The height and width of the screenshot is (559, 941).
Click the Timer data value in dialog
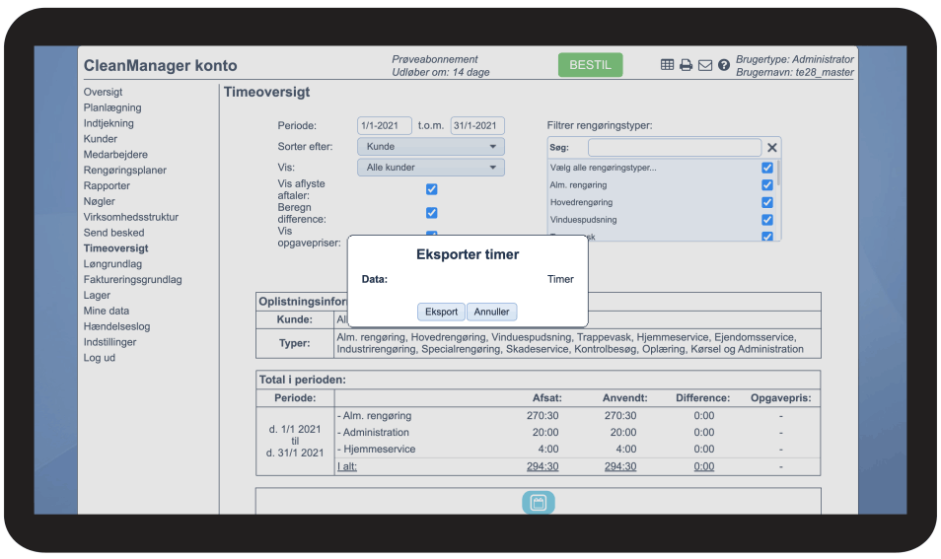(560, 279)
